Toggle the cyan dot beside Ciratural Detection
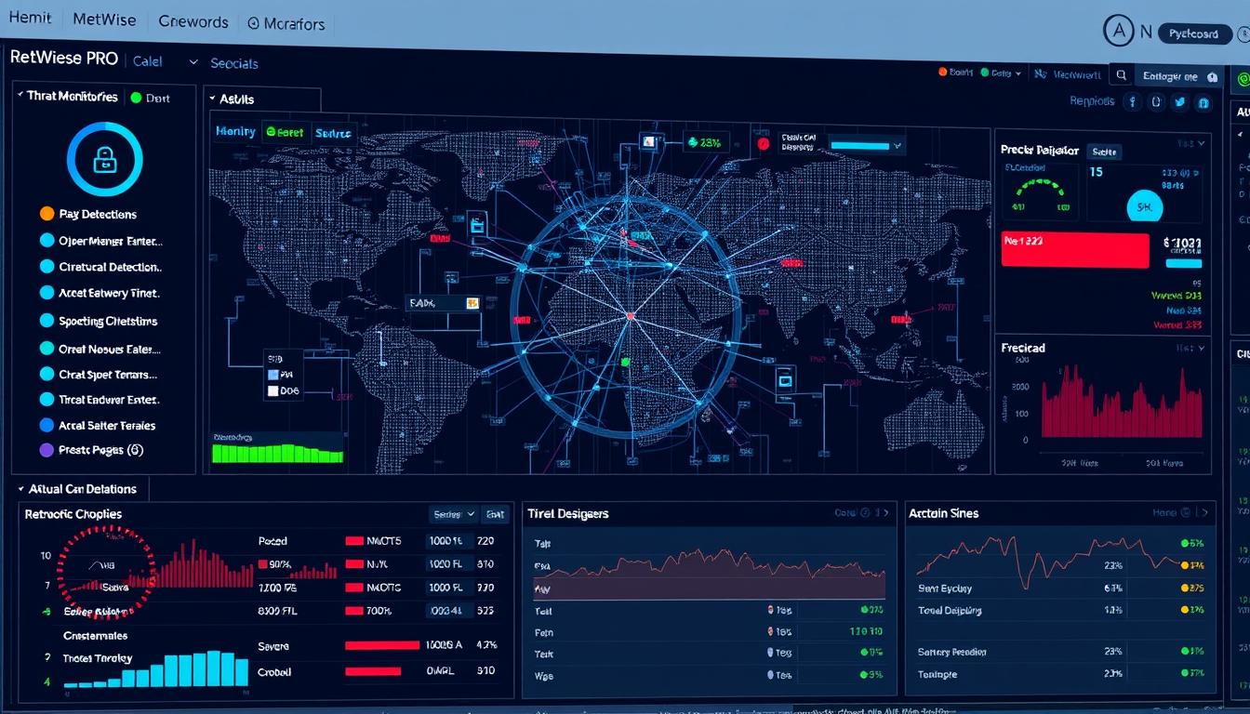This screenshot has height=714, width=1250. point(47,267)
